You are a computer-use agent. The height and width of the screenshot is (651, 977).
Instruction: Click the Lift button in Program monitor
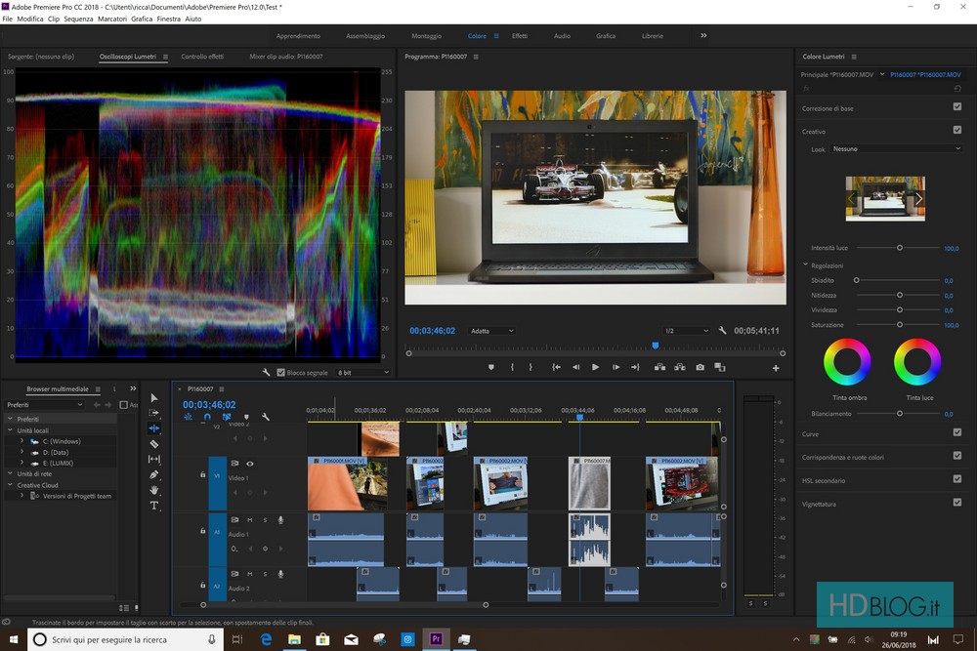pyautogui.click(x=659, y=367)
